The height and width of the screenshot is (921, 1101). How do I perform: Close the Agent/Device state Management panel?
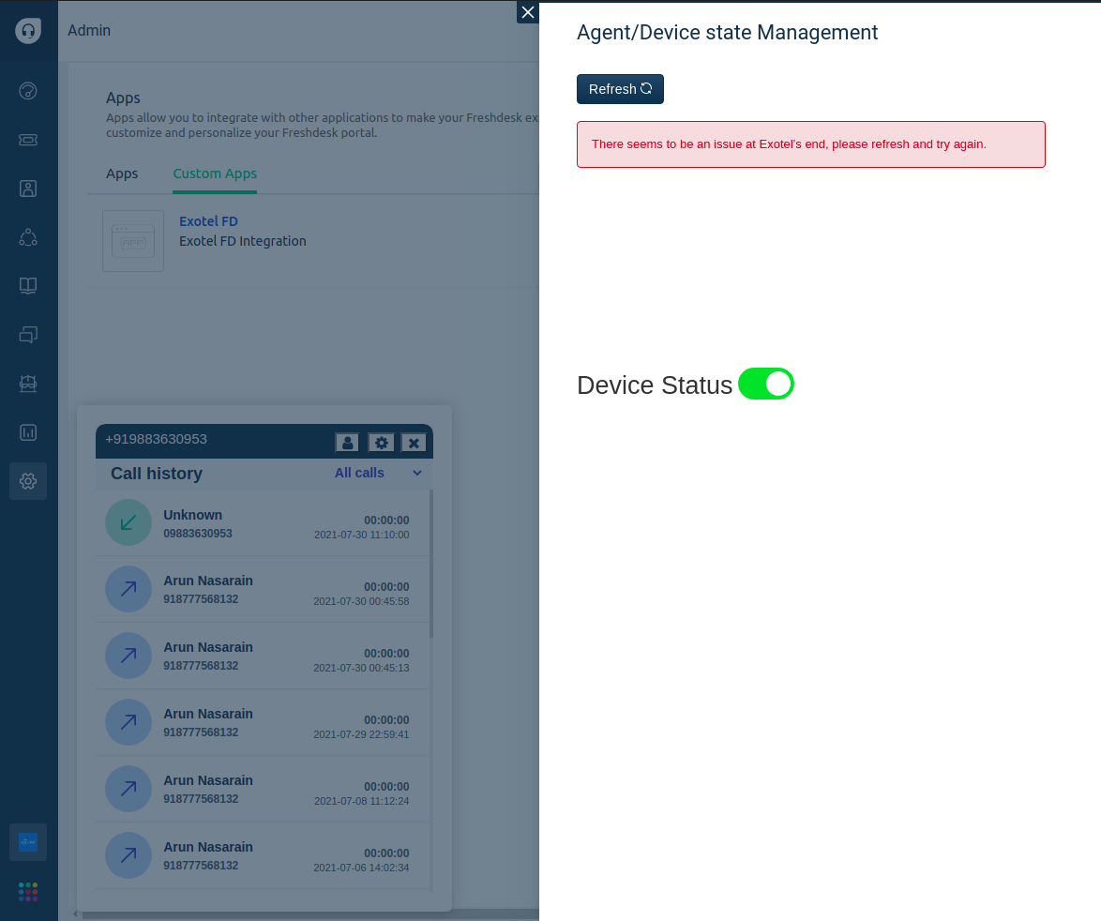[528, 12]
